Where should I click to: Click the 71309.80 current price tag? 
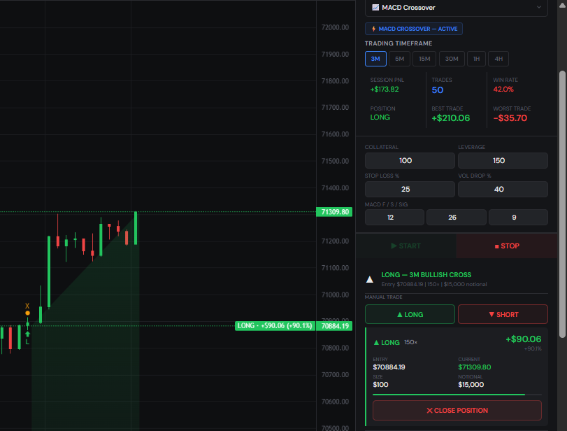(334, 212)
